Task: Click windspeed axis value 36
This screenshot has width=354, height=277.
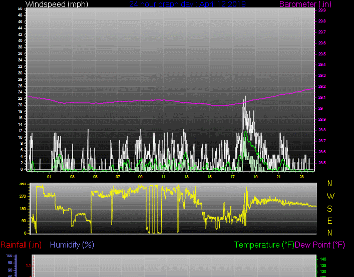Action: pyautogui.click(x=20, y=53)
